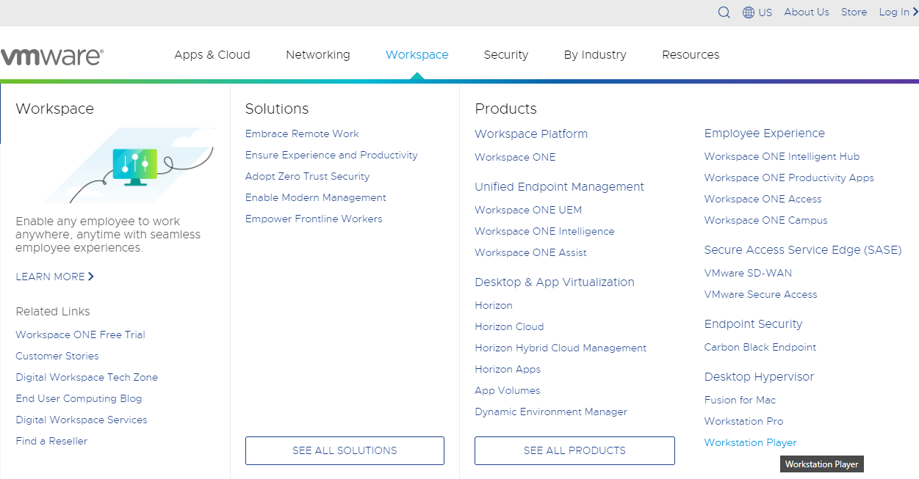Click the SEE ALL SOLUTIONS button
This screenshot has height=479, width=919.
point(345,450)
